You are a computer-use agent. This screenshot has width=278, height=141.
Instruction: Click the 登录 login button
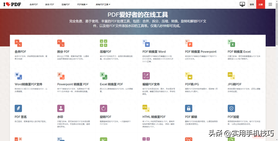click(252, 4)
